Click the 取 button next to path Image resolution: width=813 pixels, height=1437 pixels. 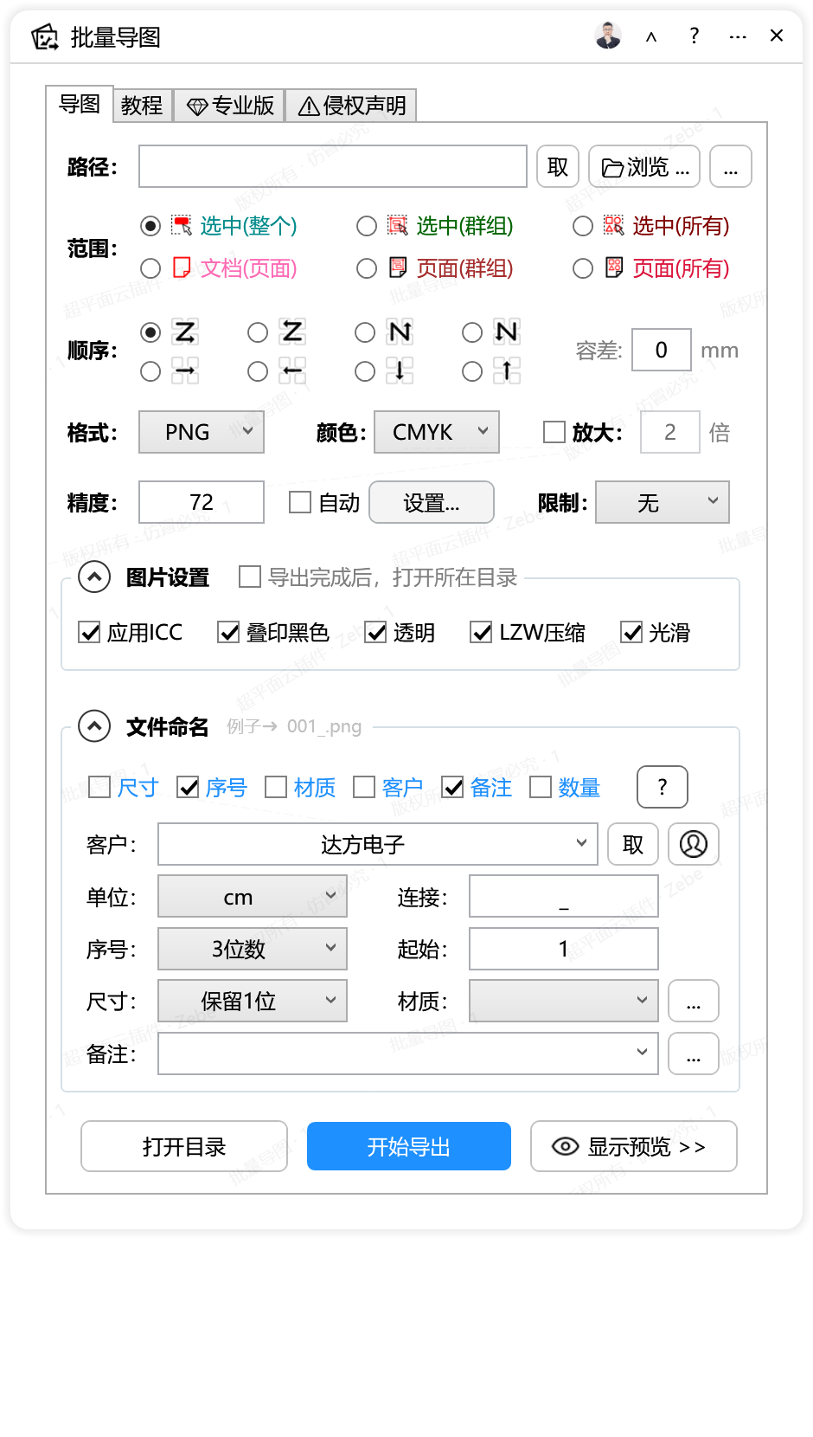point(558,166)
